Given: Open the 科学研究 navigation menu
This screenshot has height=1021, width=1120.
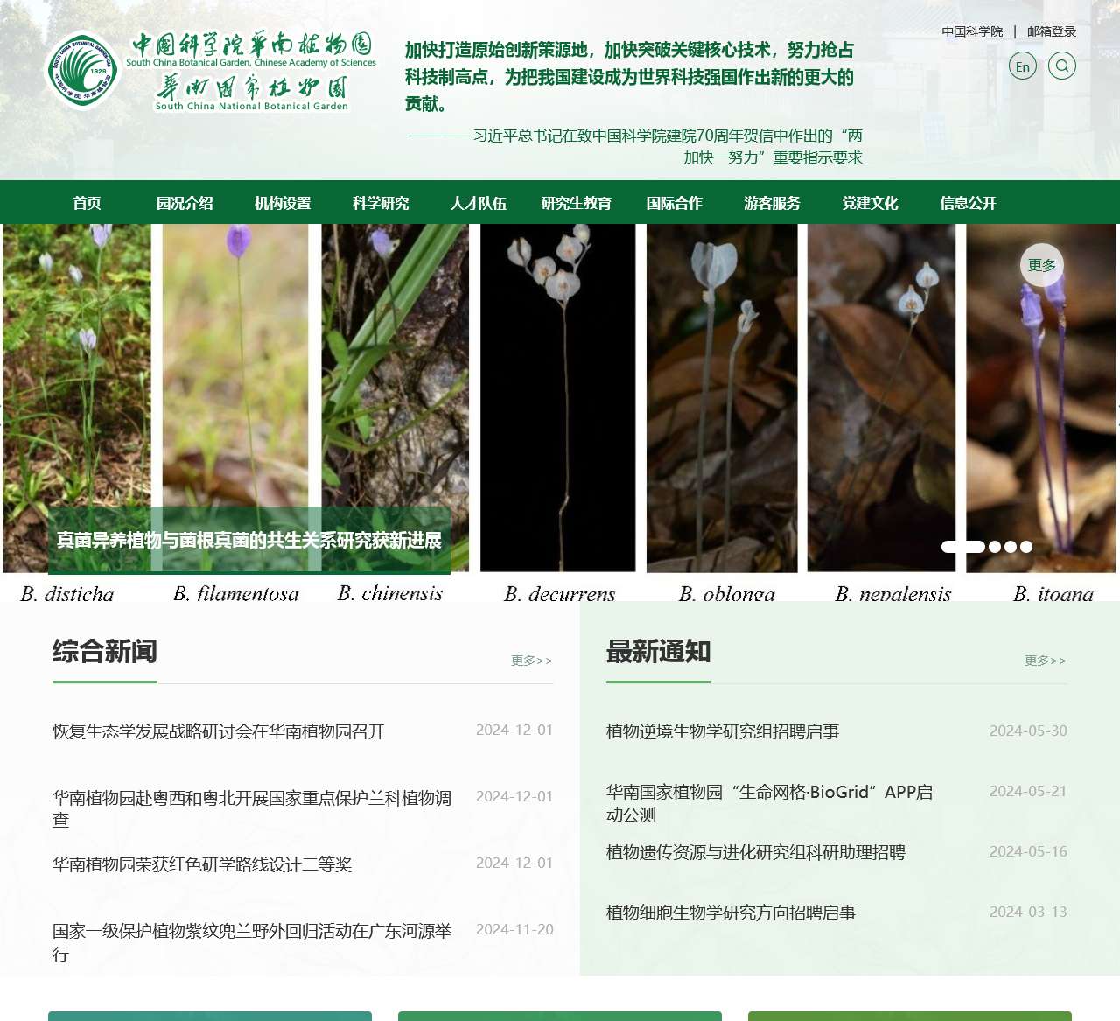Looking at the screenshot, I should [x=381, y=203].
